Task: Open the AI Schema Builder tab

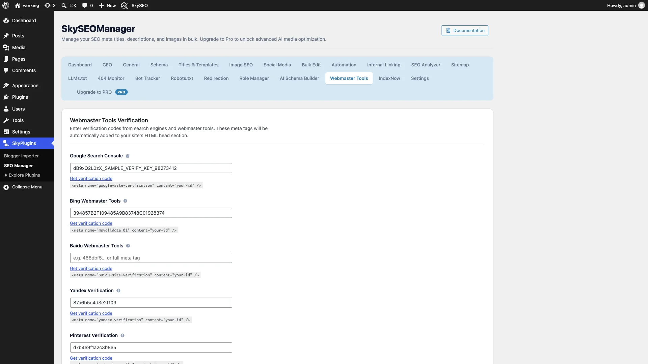Action: [x=299, y=78]
